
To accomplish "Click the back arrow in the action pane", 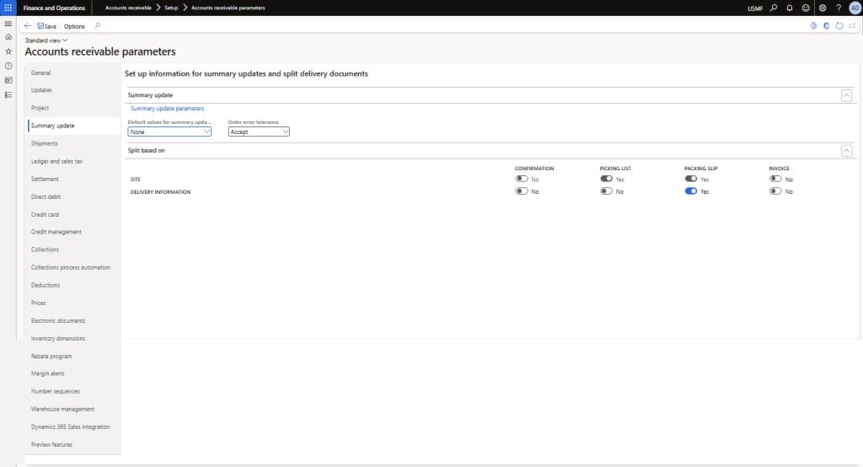I will pos(28,26).
